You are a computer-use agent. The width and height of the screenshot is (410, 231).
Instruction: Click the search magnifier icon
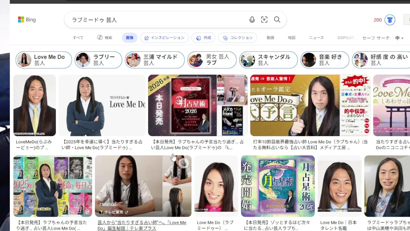(277, 20)
